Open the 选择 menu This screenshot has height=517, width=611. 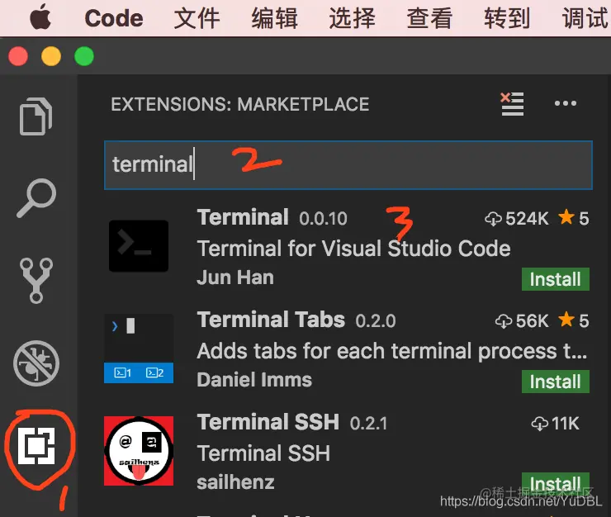[353, 18]
